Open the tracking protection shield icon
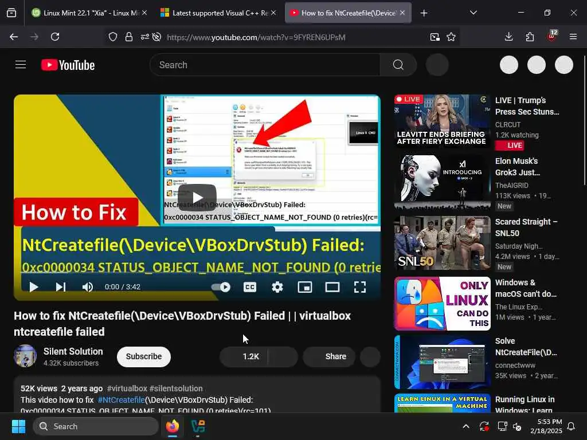Viewport: 587px width, 440px height. point(113,37)
